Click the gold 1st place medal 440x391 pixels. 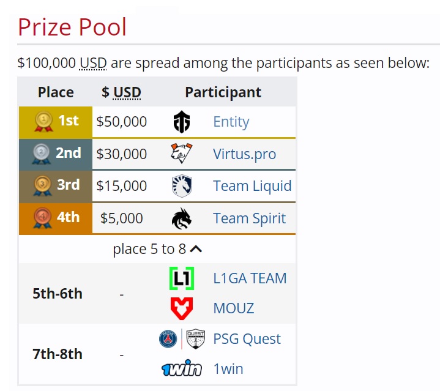click(44, 121)
